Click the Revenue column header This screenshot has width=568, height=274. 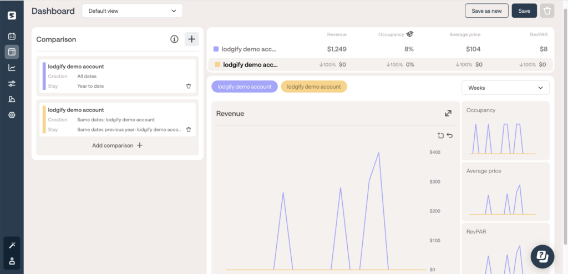[x=337, y=34]
